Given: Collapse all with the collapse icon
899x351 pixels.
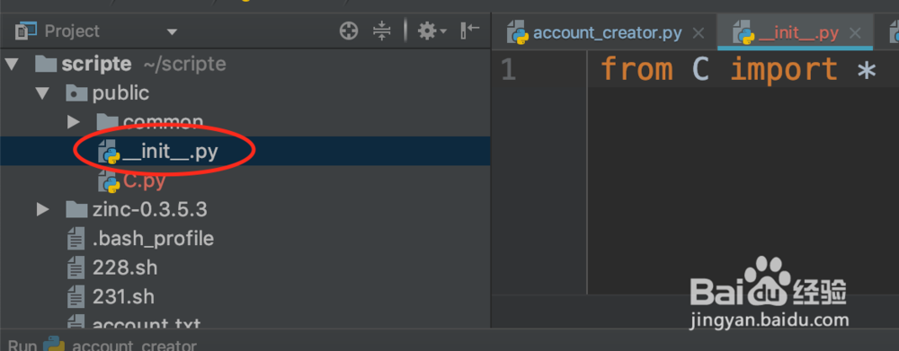Looking at the screenshot, I should pos(381,31).
